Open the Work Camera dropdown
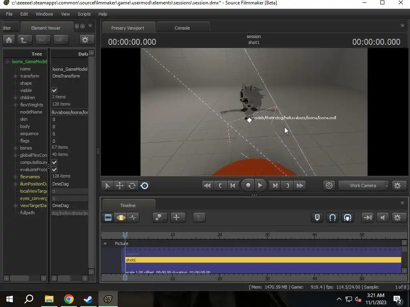Image resolution: width=410 pixels, height=307 pixels. (x=364, y=185)
